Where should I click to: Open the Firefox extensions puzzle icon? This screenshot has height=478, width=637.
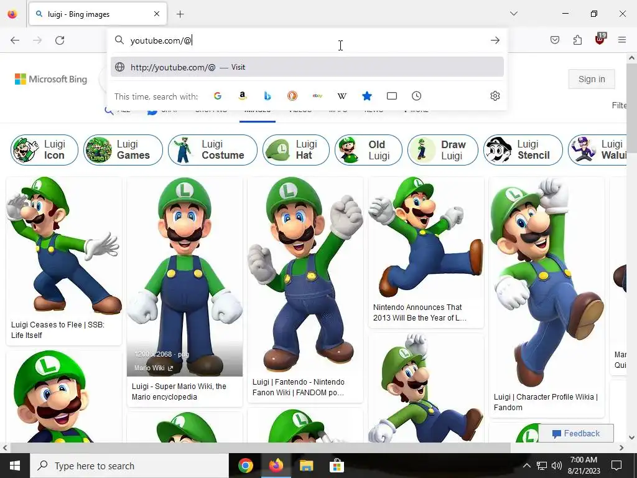(577, 40)
